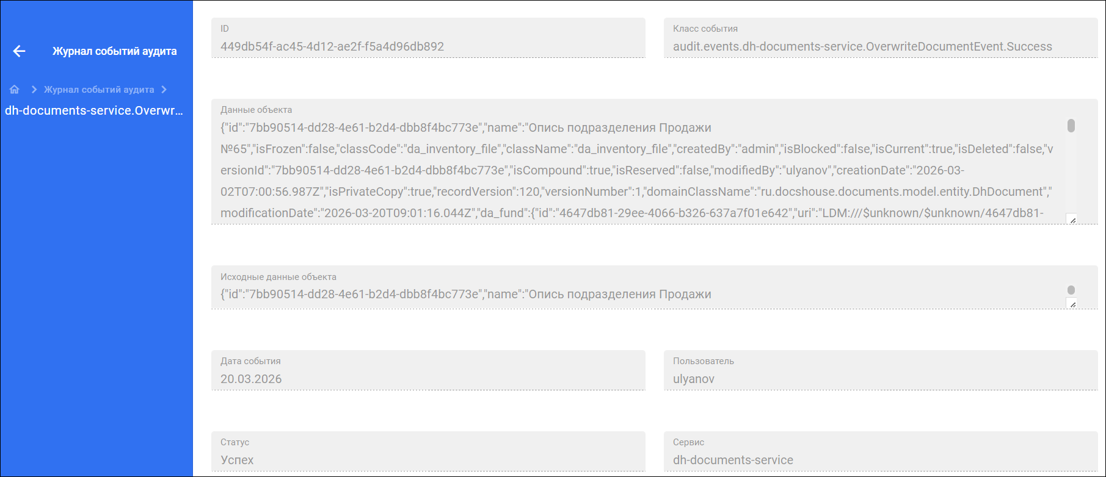Click the Журнал событий аудита sidebar title

click(115, 51)
